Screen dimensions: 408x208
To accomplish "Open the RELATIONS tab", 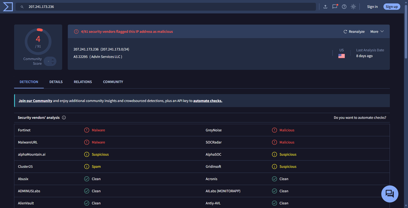I will pyautogui.click(x=83, y=82).
